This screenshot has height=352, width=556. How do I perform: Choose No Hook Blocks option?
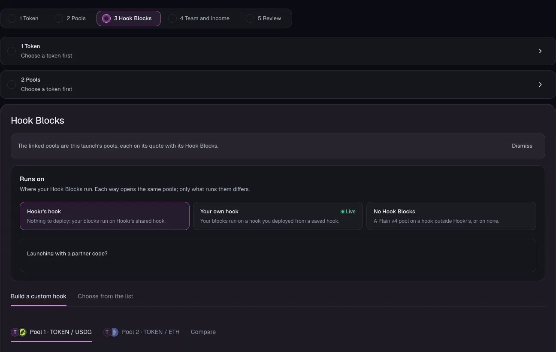pos(451,216)
